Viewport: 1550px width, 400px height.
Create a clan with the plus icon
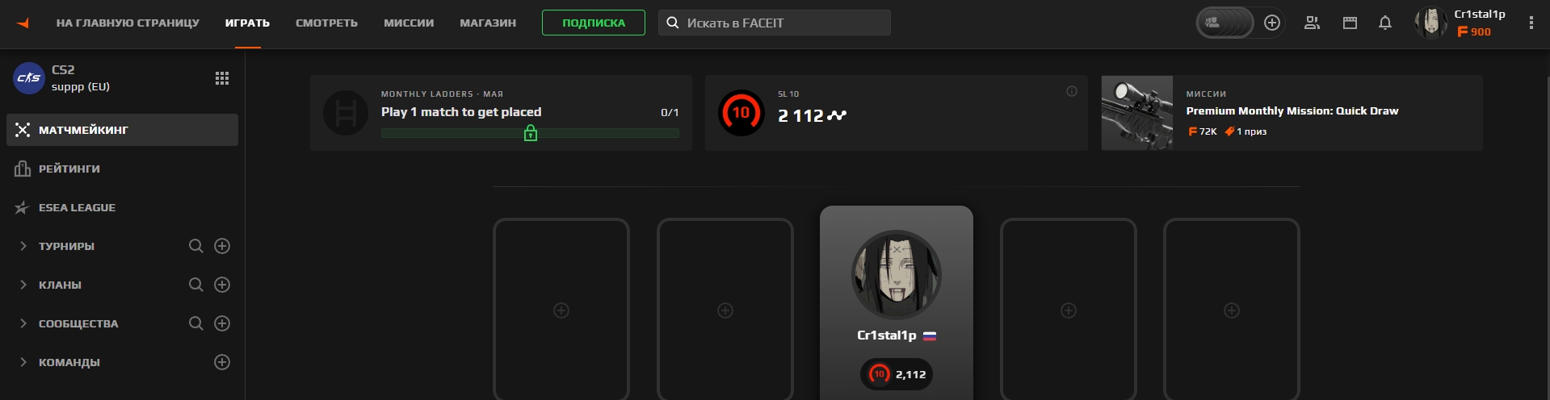pos(222,285)
